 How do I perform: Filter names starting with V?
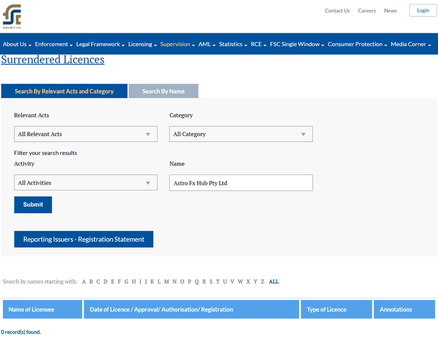click(232, 282)
